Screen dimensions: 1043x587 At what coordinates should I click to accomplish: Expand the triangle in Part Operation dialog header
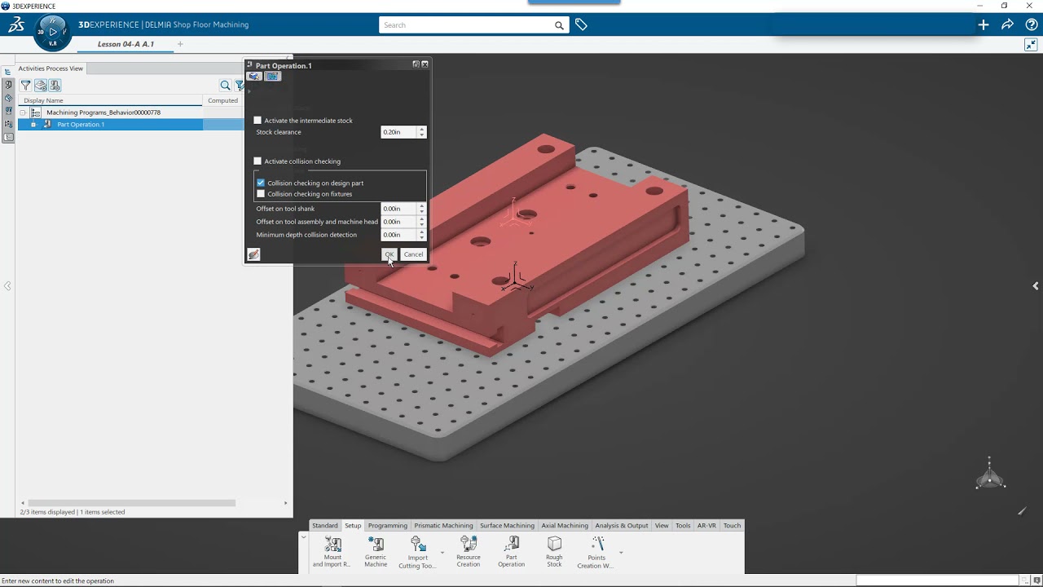249,90
